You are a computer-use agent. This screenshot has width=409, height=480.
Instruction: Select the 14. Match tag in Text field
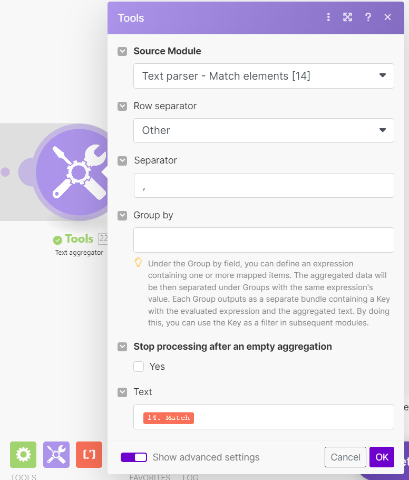pyautogui.click(x=169, y=418)
